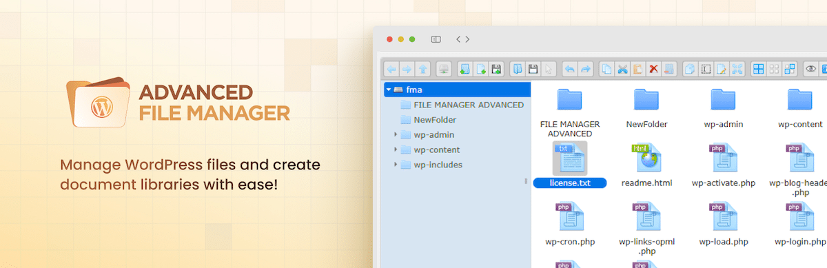This screenshot has height=268, width=827.
Task: Toggle Preview with the eye icon
Action: pyautogui.click(x=811, y=69)
